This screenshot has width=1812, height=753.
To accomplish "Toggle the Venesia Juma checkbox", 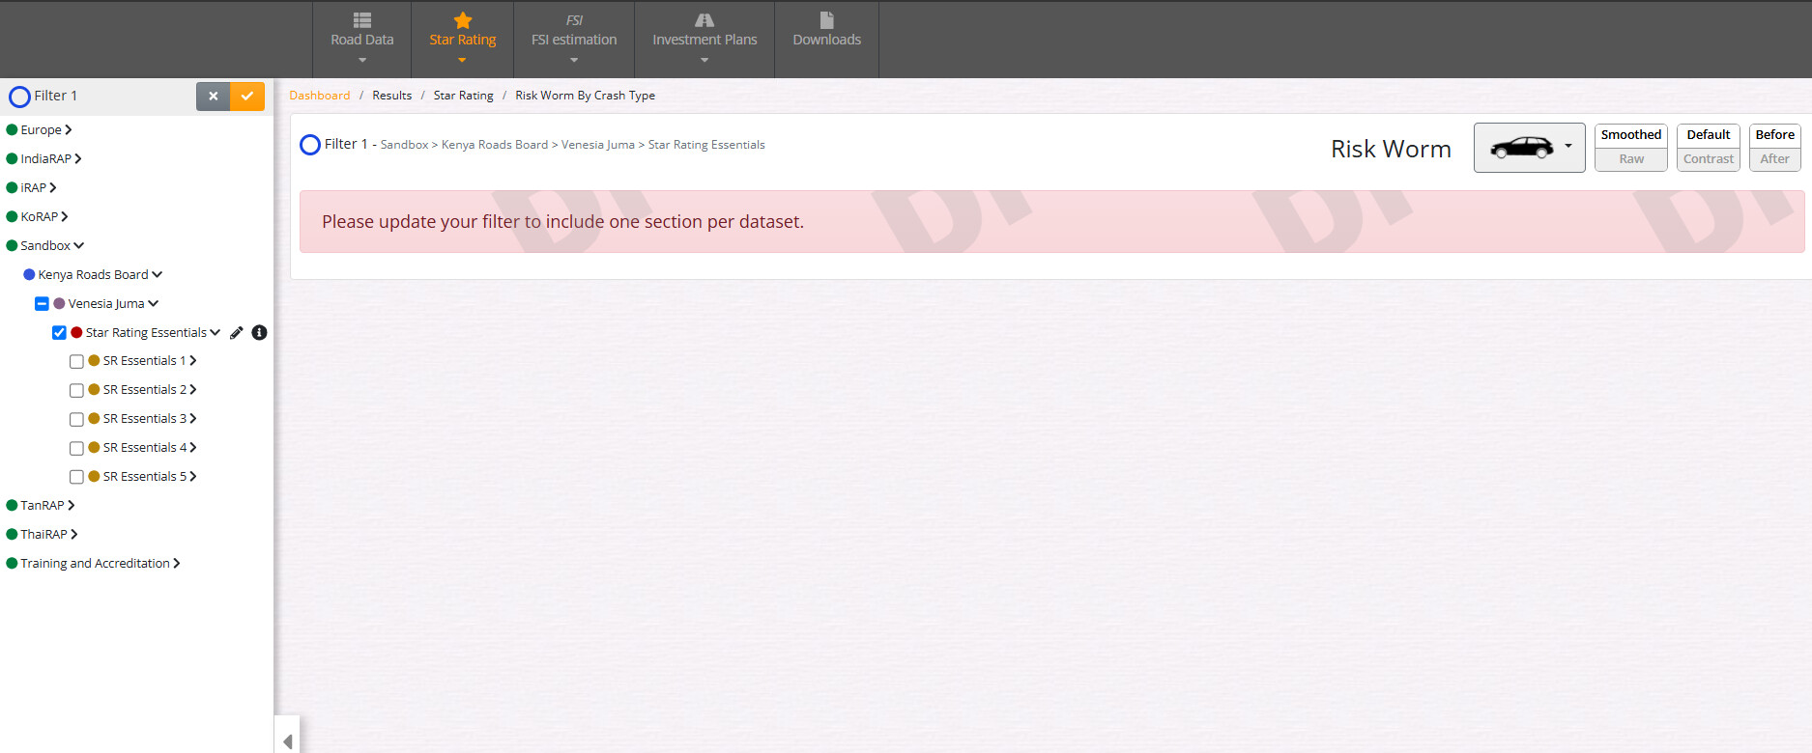I will click(x=42, y=303).
